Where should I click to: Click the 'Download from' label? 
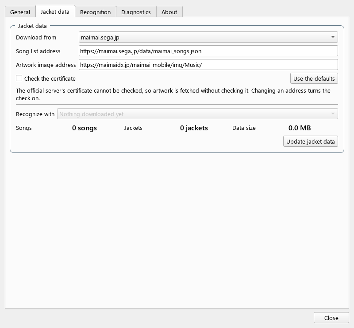pos(36,37)
